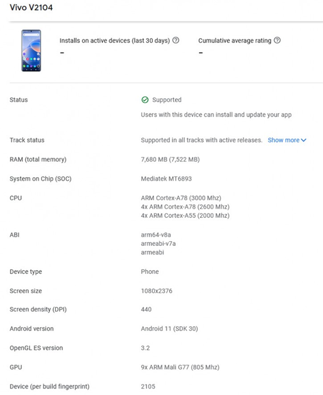Viewport: 323px width, 395px height.
Task: Click the Vivo V2104 page title
Action: 31,8
